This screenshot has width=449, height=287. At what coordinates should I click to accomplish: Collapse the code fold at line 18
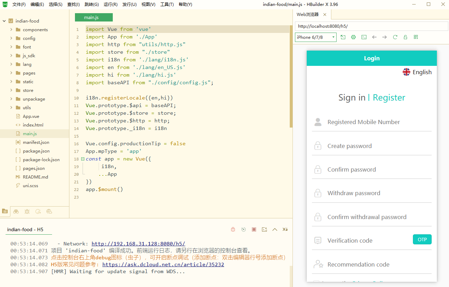point(83,159)
